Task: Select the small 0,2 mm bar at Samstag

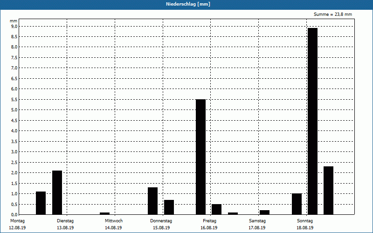Action: [x=265, y=212]
